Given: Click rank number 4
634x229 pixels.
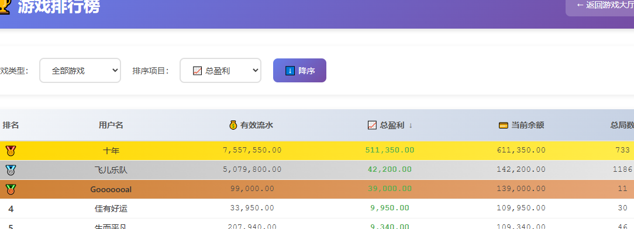Looking at the screenshot, I should click(x=11, y=209).
